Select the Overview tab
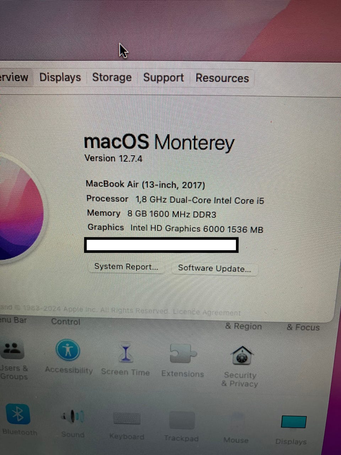Image resolution: width=341 pixels, height=455 pixels. (x=14, y=77)
